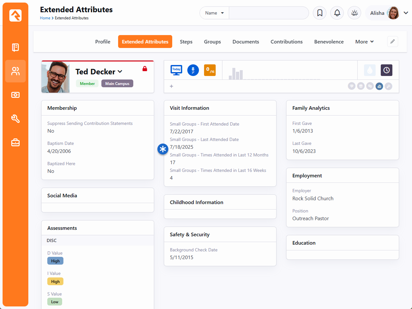Switch to the Contributions tab

(x=286, y=42)
